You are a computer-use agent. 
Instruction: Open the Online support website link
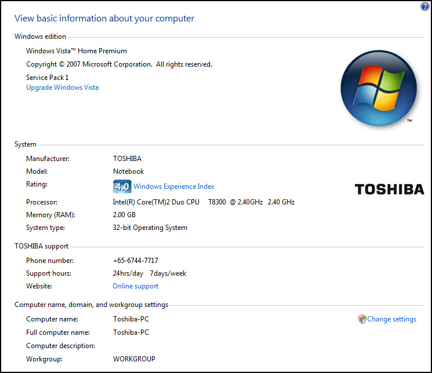click(x=136, y=286)
